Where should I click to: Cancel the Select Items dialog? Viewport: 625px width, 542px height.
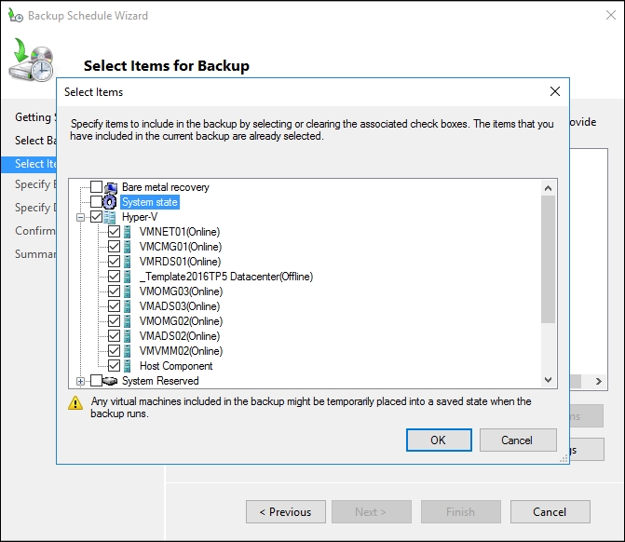pyautogui.click(x=516, y=440)
